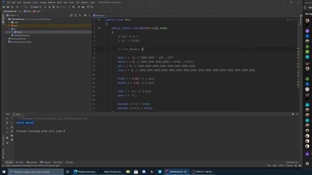Click the Search Everywhere magnifier icon

[x=92, y=7]
